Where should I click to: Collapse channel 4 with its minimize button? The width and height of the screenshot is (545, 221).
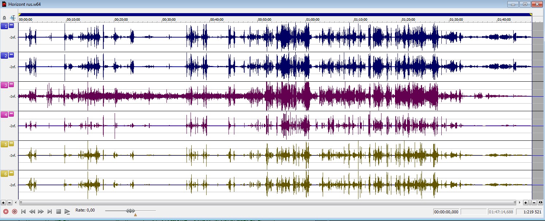tap(11, 115)
